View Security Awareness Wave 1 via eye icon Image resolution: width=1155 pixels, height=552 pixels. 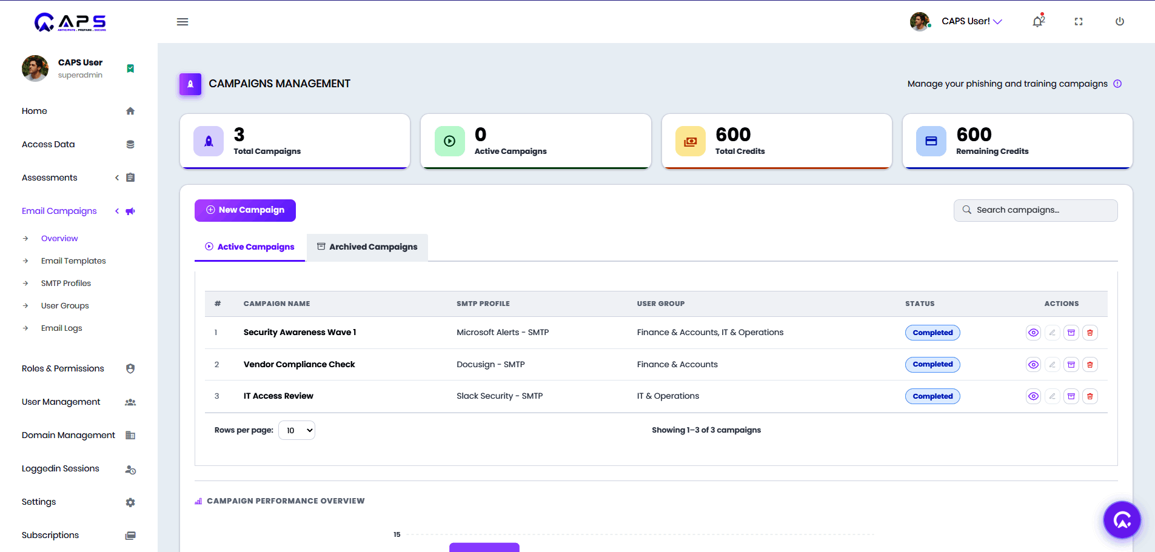coord(1034,333)
